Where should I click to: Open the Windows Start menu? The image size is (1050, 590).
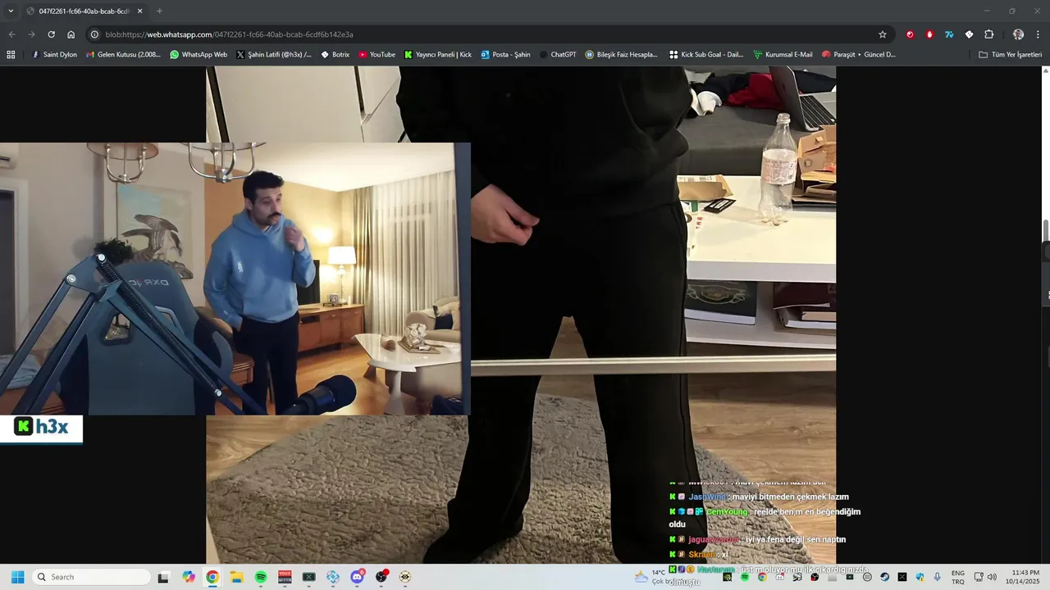(x=17, y=577)
